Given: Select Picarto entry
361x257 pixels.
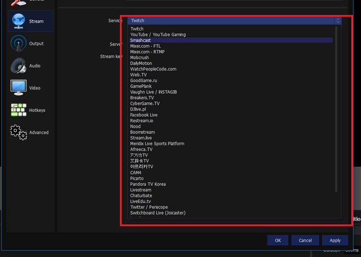Looking at the screenshot, I should point(231,178).
